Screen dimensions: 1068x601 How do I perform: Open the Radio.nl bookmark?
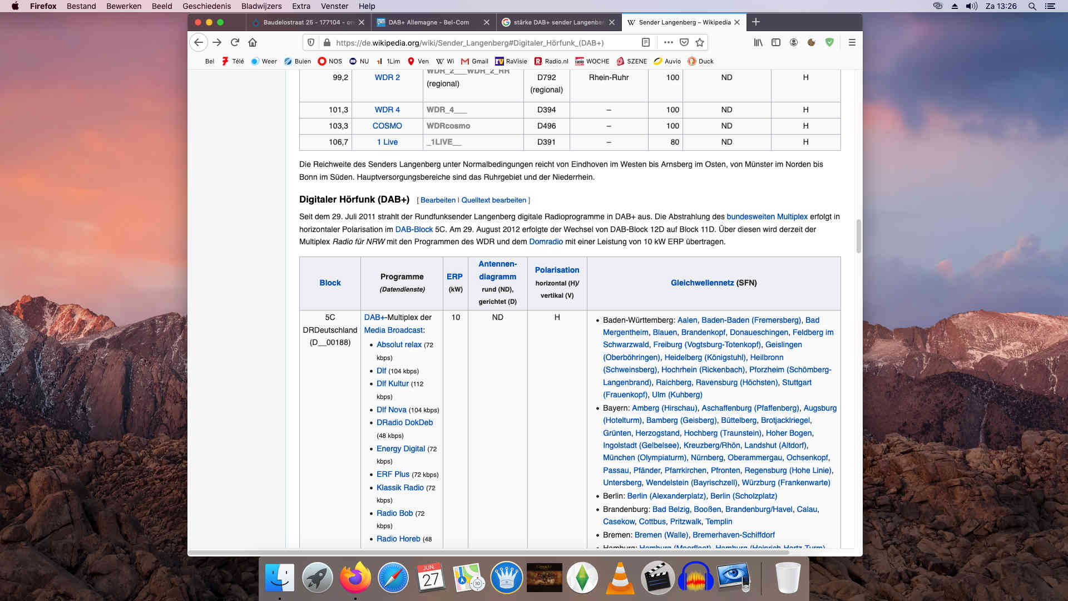coord(551,61)
